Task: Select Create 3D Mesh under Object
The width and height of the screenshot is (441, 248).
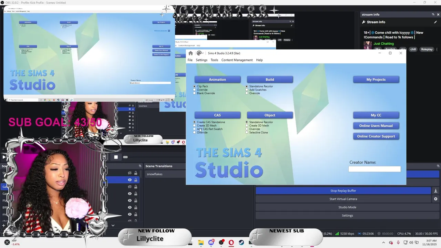Action: 247,126
